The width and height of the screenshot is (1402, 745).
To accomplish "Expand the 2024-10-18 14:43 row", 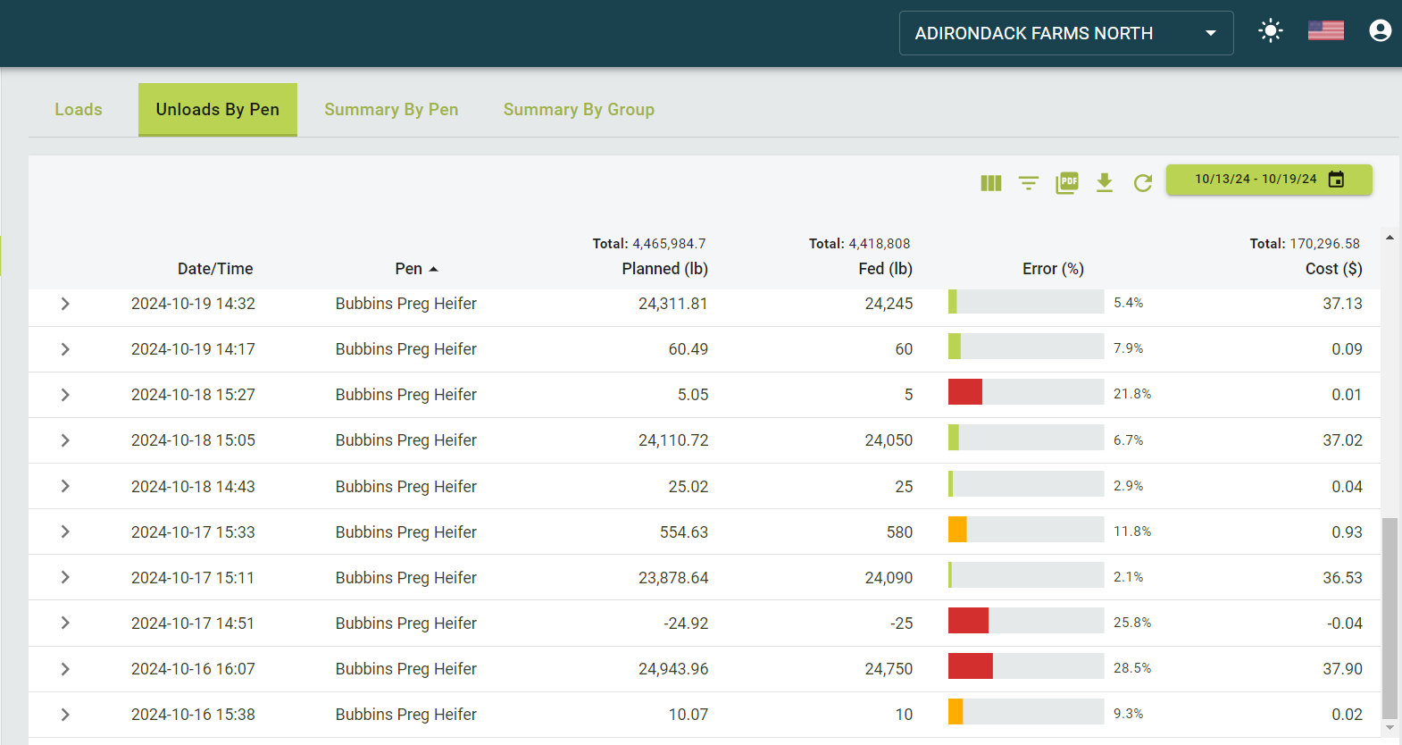I will click(65, 486).
